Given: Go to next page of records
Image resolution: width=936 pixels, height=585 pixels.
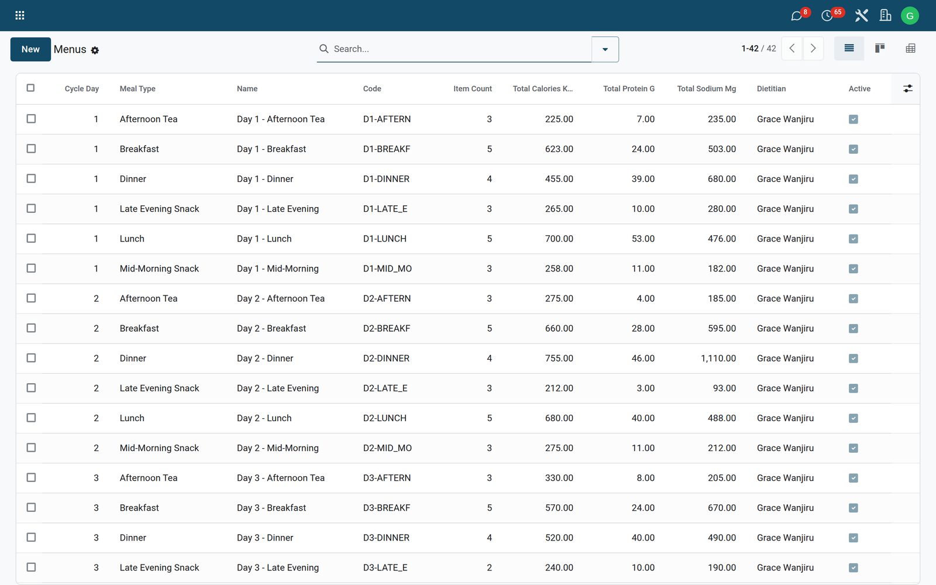Looking at the screenshot, I should [813, 49].
